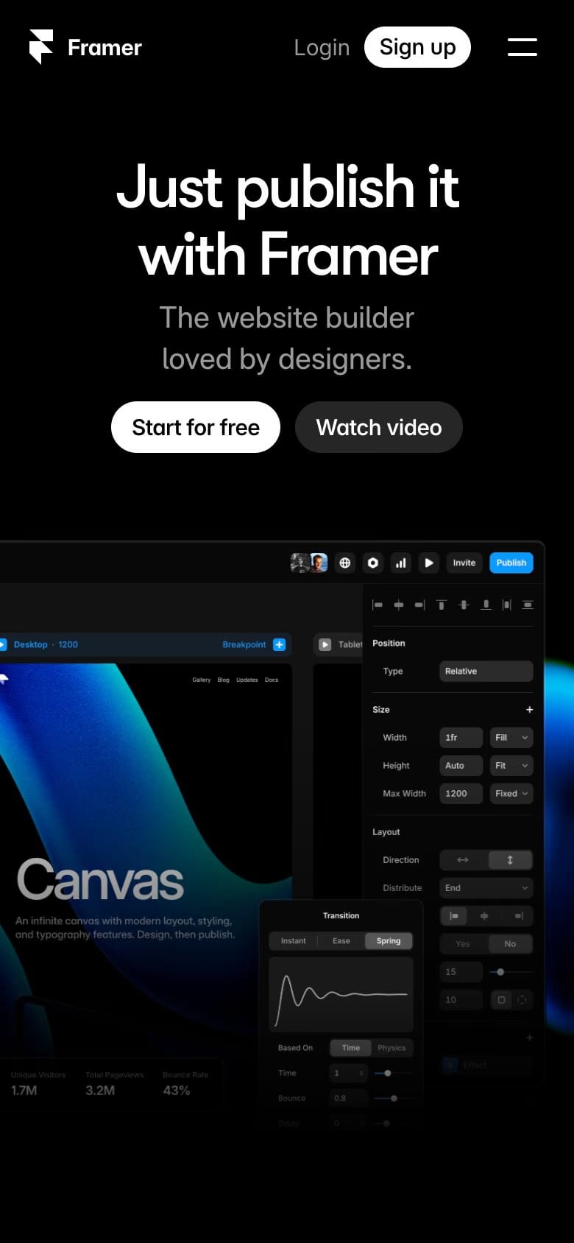Image resolution: width=574 pixels, height=1243 pixels.
Task: Click the Canvas heading text
Action: (100, 880)
